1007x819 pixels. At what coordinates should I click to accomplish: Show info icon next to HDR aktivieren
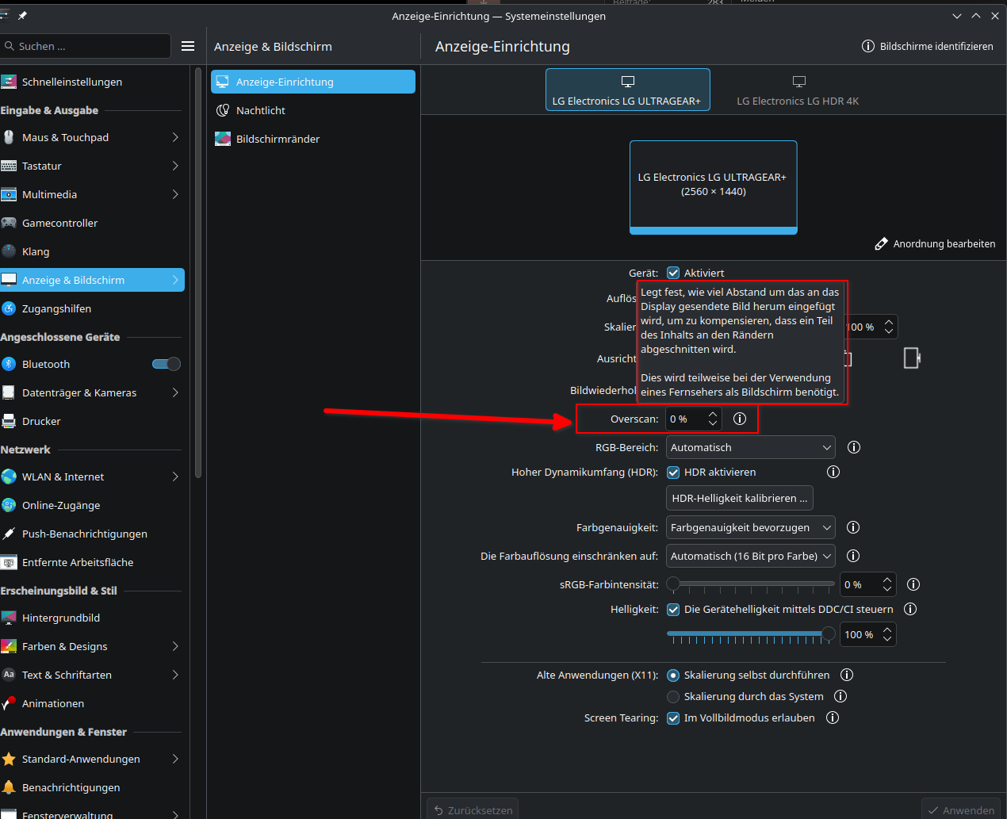(833, 472)
